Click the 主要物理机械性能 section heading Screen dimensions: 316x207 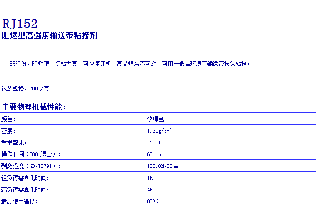click(x=34, y=107)
